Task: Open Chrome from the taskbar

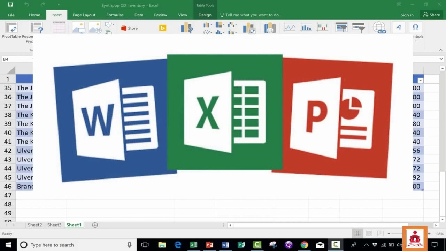Action: (x=304, y=245)
